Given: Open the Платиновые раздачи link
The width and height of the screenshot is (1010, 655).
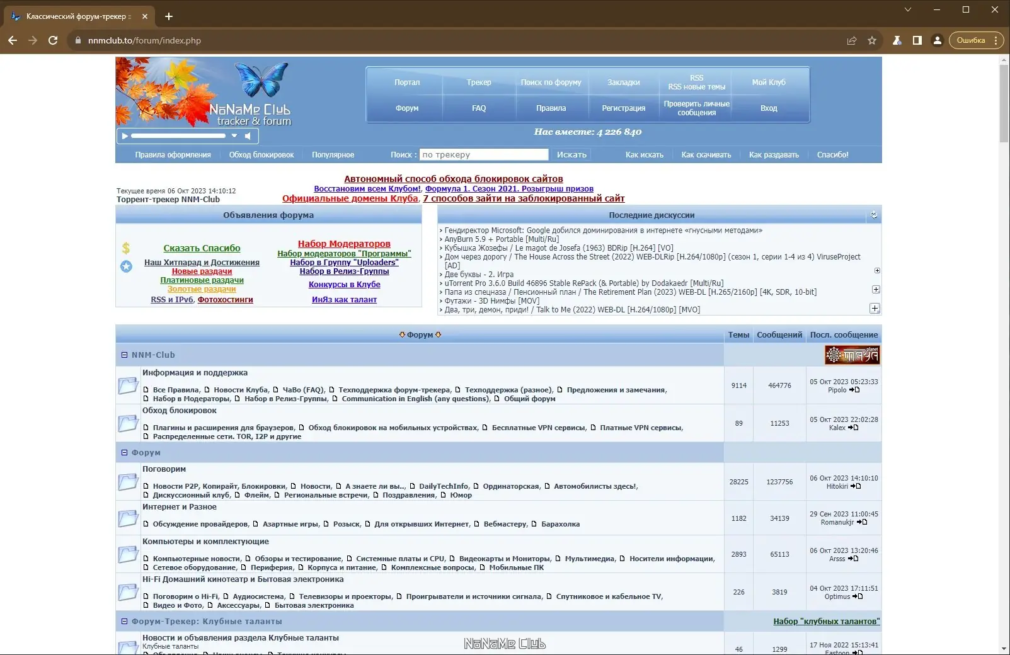Looking at the screenshot, I should [x=202, y=280].
